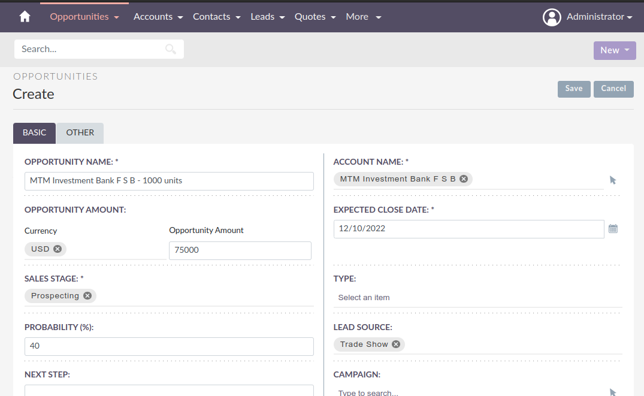Click the arrow icon beside Account Name field
644x396 pixels.
[613, 179]
